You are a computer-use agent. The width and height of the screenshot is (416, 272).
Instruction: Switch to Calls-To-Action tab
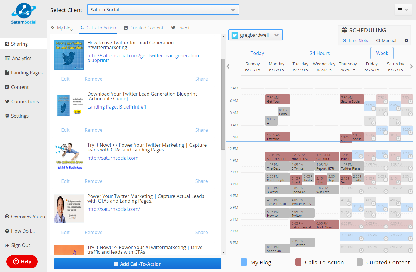click(98, 28)
